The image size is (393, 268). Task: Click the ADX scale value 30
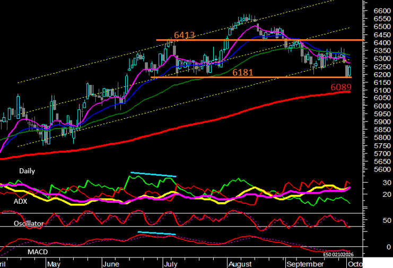(387, 183)
